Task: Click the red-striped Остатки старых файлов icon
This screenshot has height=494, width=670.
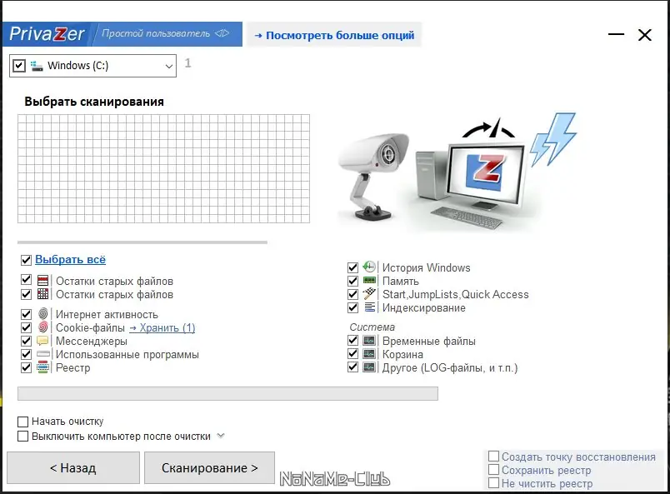Action: (42, 281)
